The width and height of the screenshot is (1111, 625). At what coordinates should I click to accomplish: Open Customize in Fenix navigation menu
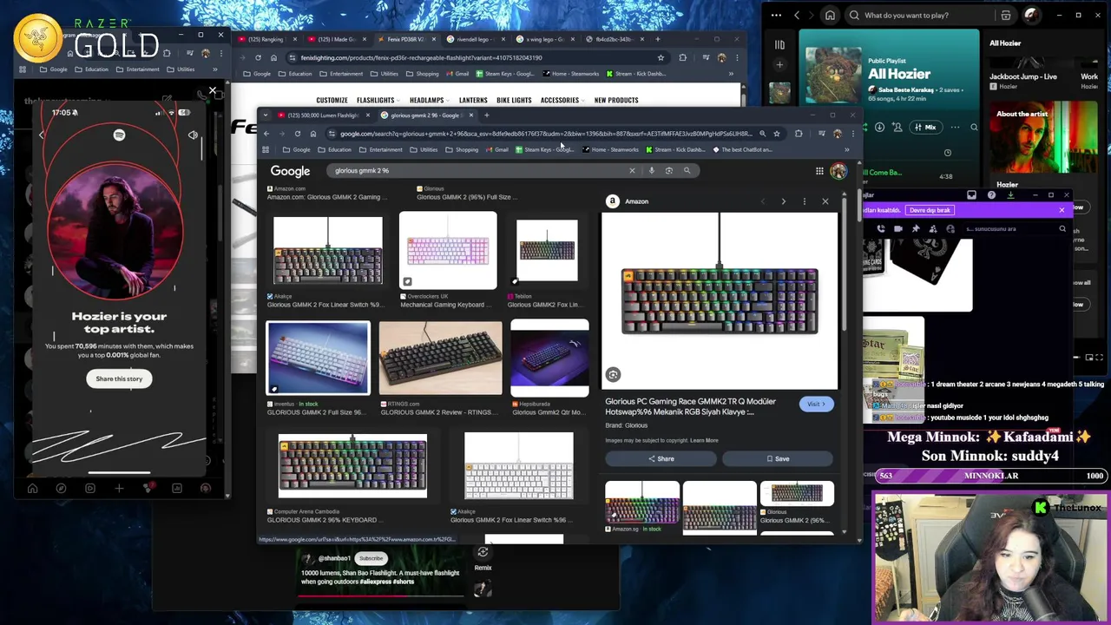(332, 100)
